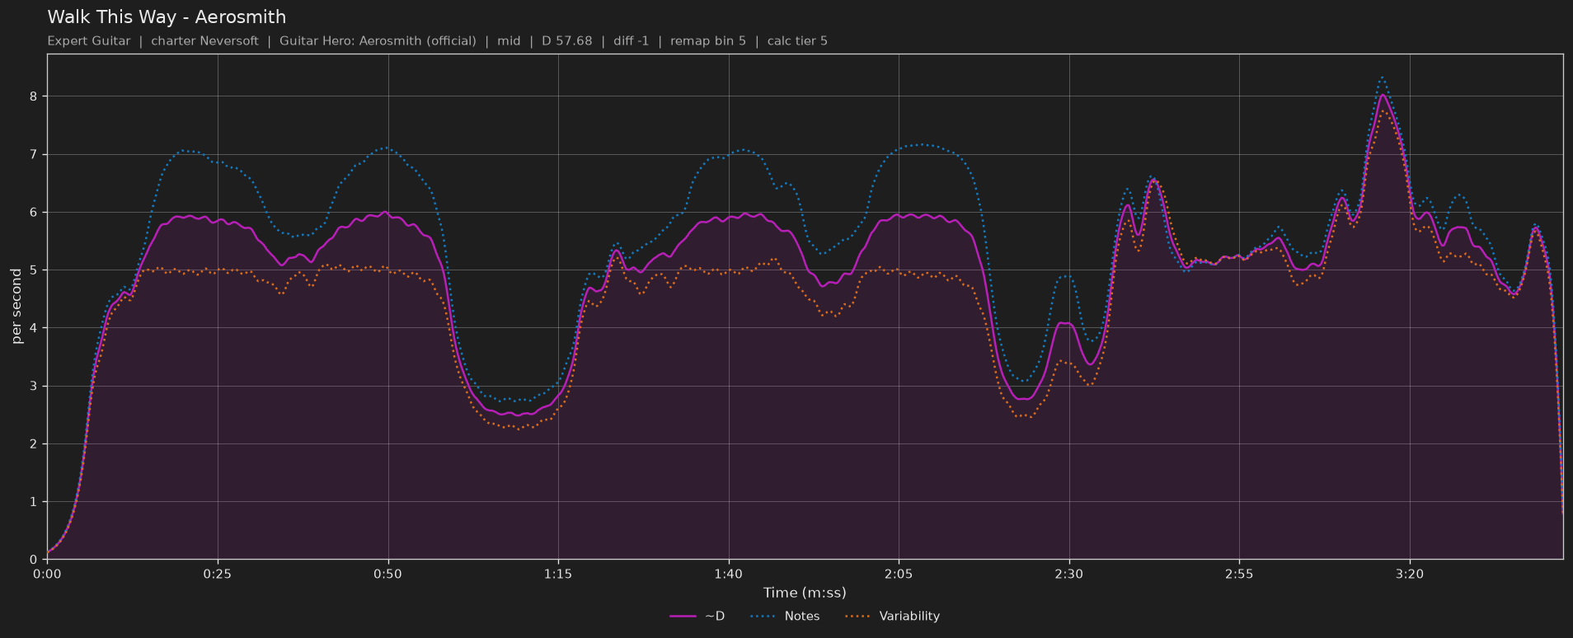Click the 0:25 x-axis tick label
Viewport: 1573px width, 638px height.
pyautogui.click(x=218, y=574)
